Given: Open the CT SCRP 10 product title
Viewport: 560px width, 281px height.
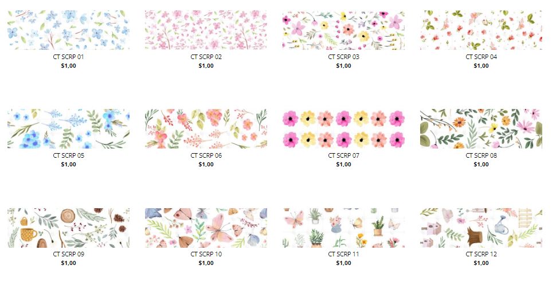Looking at the screenshot, I should (206, 254).
